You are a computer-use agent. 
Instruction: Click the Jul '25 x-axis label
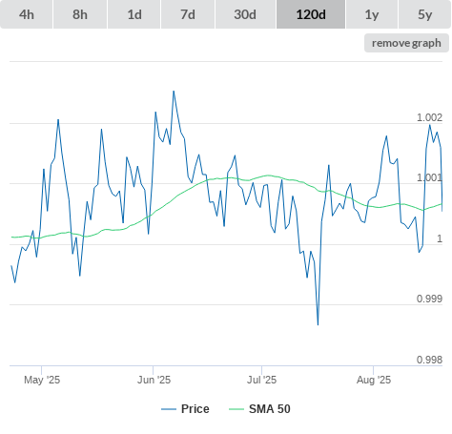262,380
